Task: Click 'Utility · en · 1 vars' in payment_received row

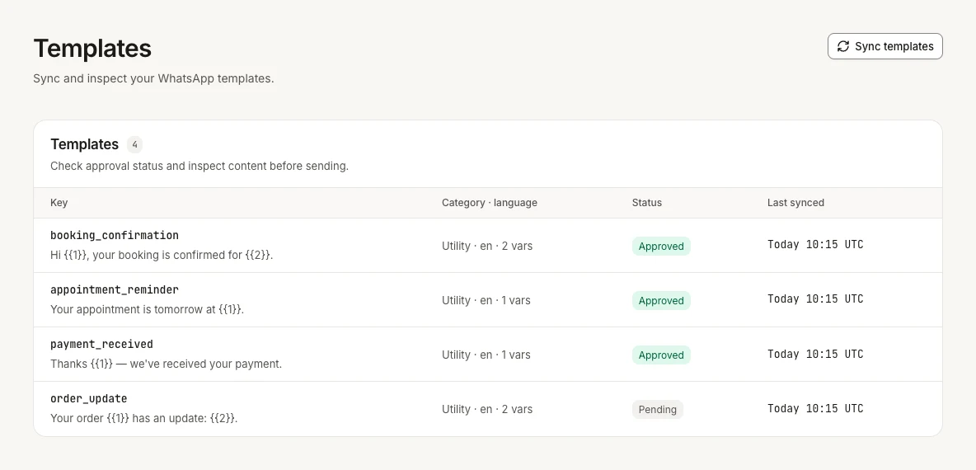Action: point(486,355)
